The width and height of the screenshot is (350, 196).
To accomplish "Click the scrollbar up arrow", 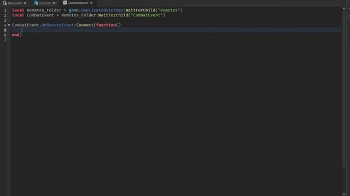I will click(344, 9).
